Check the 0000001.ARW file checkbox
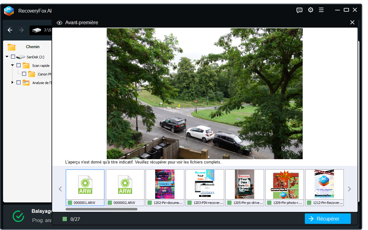 coord(70,203)
